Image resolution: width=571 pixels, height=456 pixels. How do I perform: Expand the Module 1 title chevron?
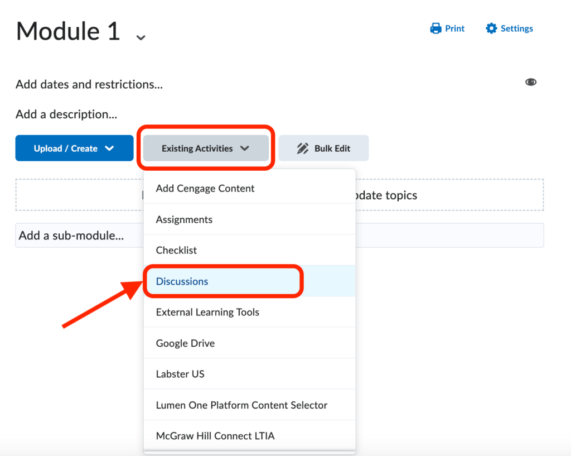pos(141,37)
